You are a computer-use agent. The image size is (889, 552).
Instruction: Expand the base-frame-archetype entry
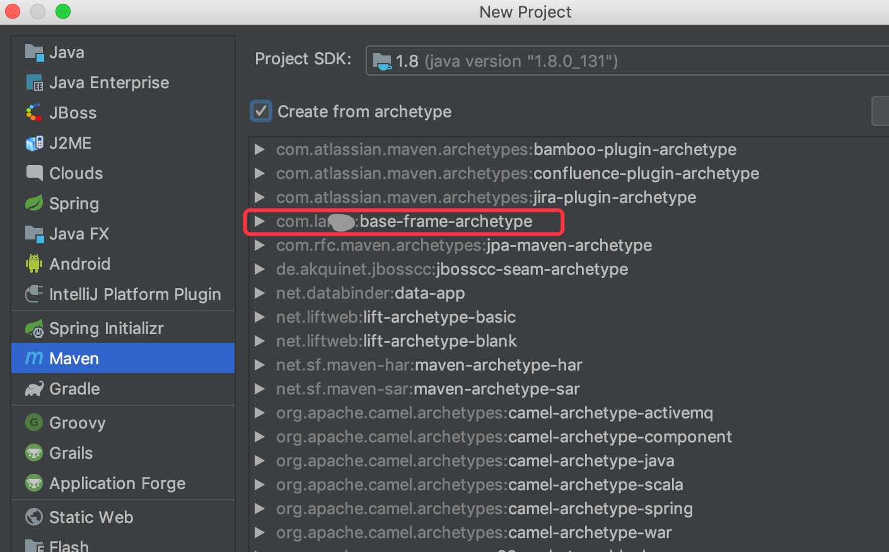pos(259,221)
